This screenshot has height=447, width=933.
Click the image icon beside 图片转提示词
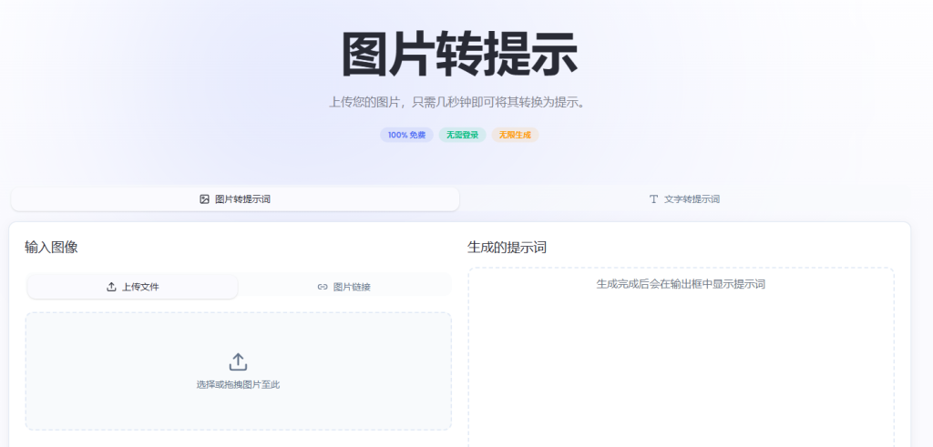coord(204,199)
